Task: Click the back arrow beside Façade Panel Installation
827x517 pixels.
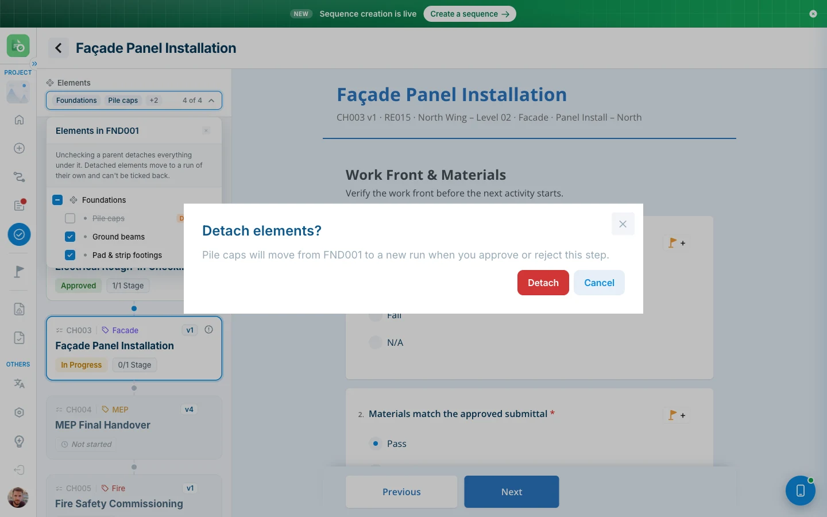Action: point(58,48)
